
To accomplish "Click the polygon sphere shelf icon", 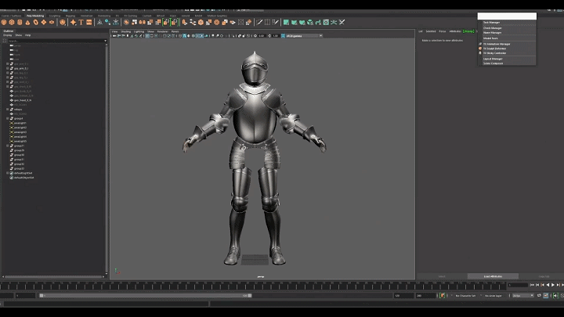I will [x=4, y=22].
